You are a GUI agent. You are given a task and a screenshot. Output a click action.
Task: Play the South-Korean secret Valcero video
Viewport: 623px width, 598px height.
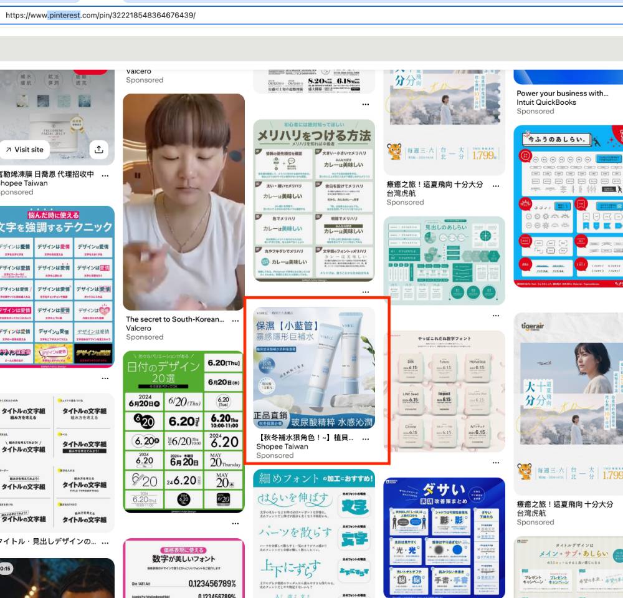pos(184,206)
